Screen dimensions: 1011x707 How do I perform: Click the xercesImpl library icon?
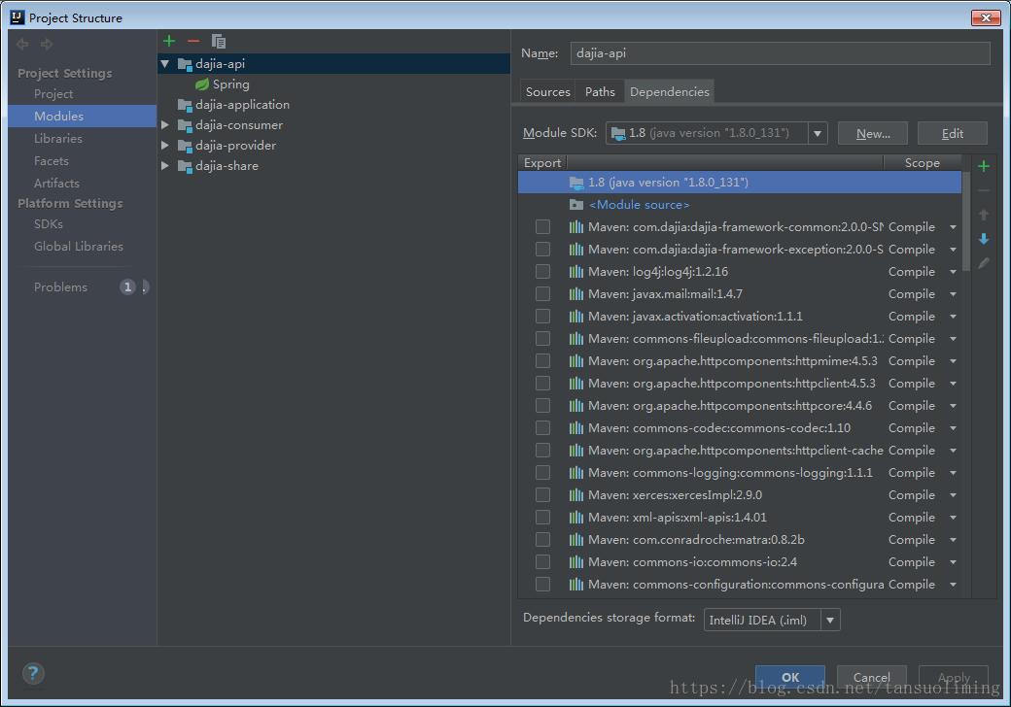tap(575, 495)
